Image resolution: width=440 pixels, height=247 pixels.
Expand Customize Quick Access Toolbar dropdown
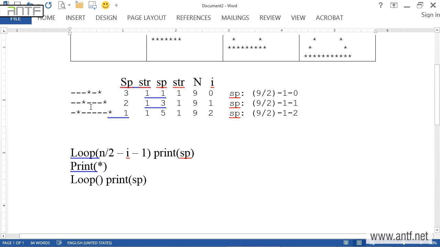116,5
